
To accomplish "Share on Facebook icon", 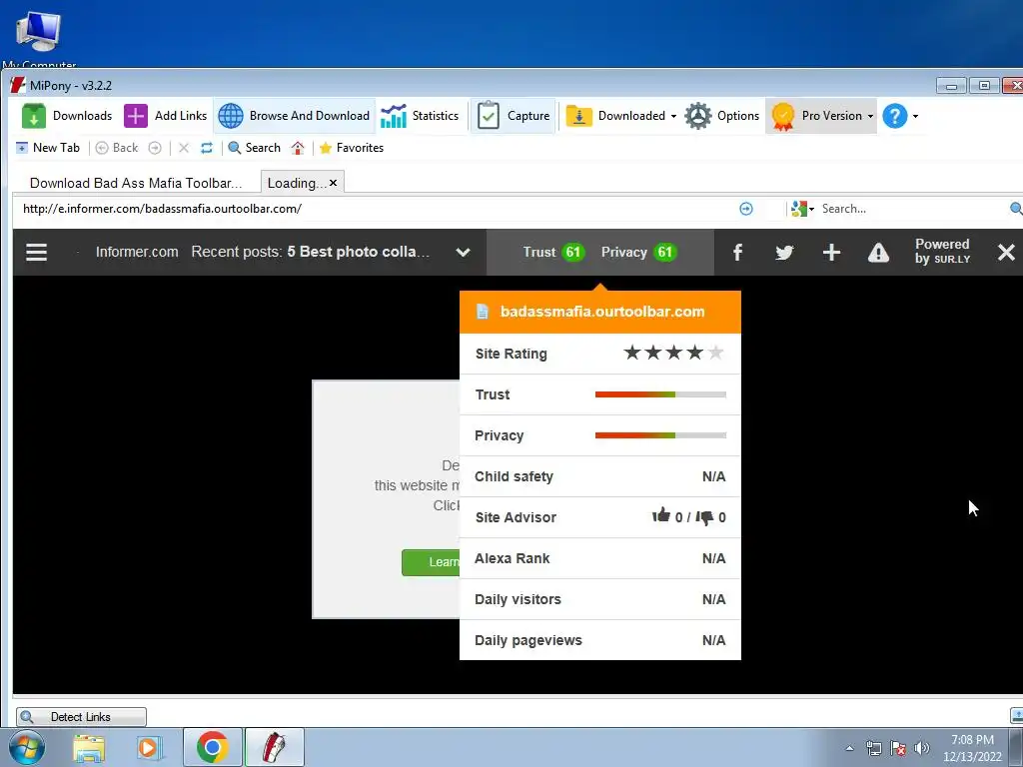I will (737, 253).
